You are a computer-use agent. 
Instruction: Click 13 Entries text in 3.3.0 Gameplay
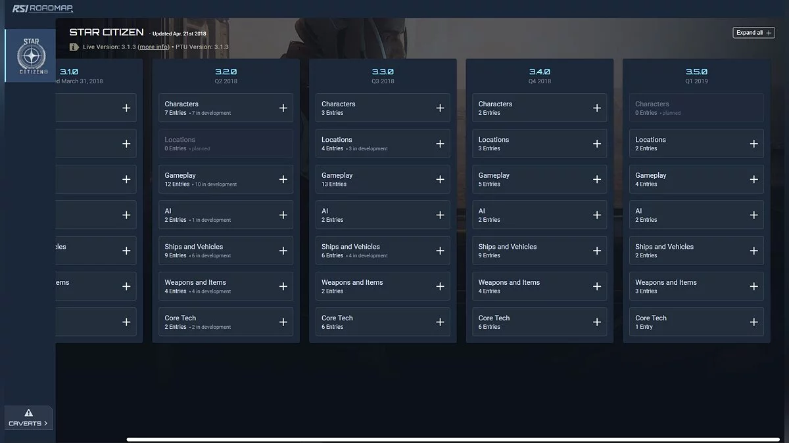point(334,184)
